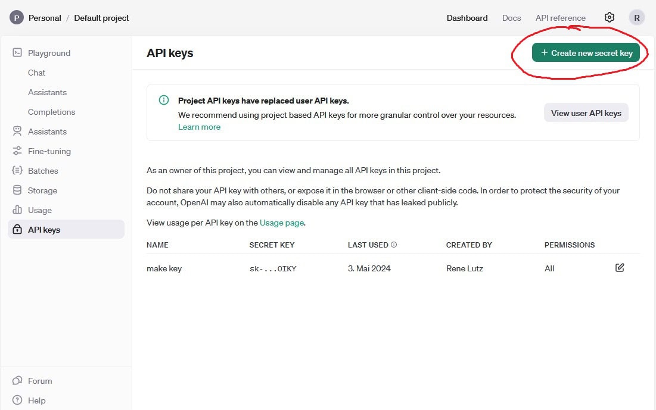
Task: Open the Learn more link
Action: [199, 127]
